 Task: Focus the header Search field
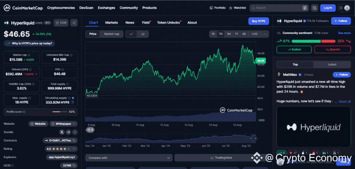click(x=279, y=8)
